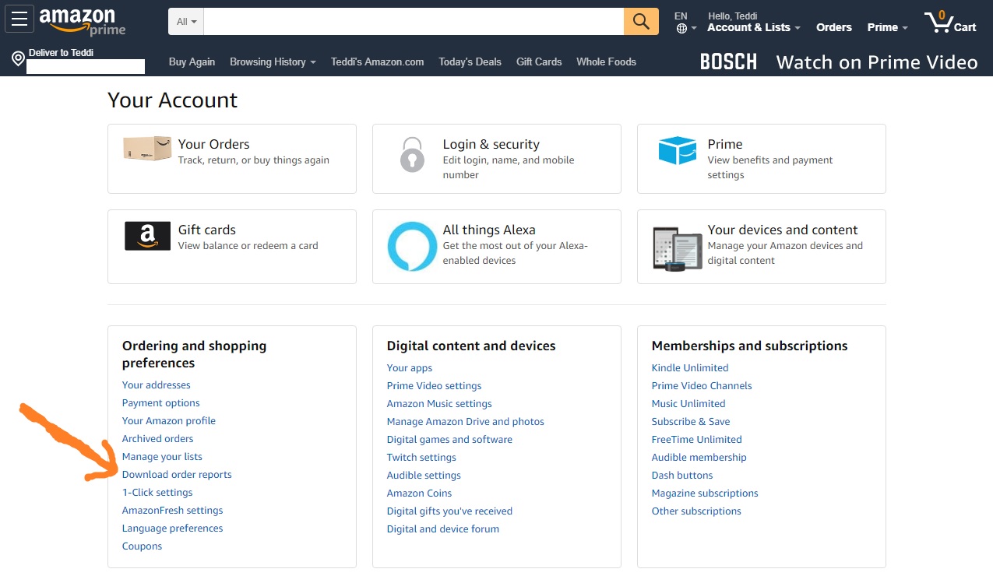Open Digital games and software link
Viewport: 993px width, 583px height.
click(449, 439)
